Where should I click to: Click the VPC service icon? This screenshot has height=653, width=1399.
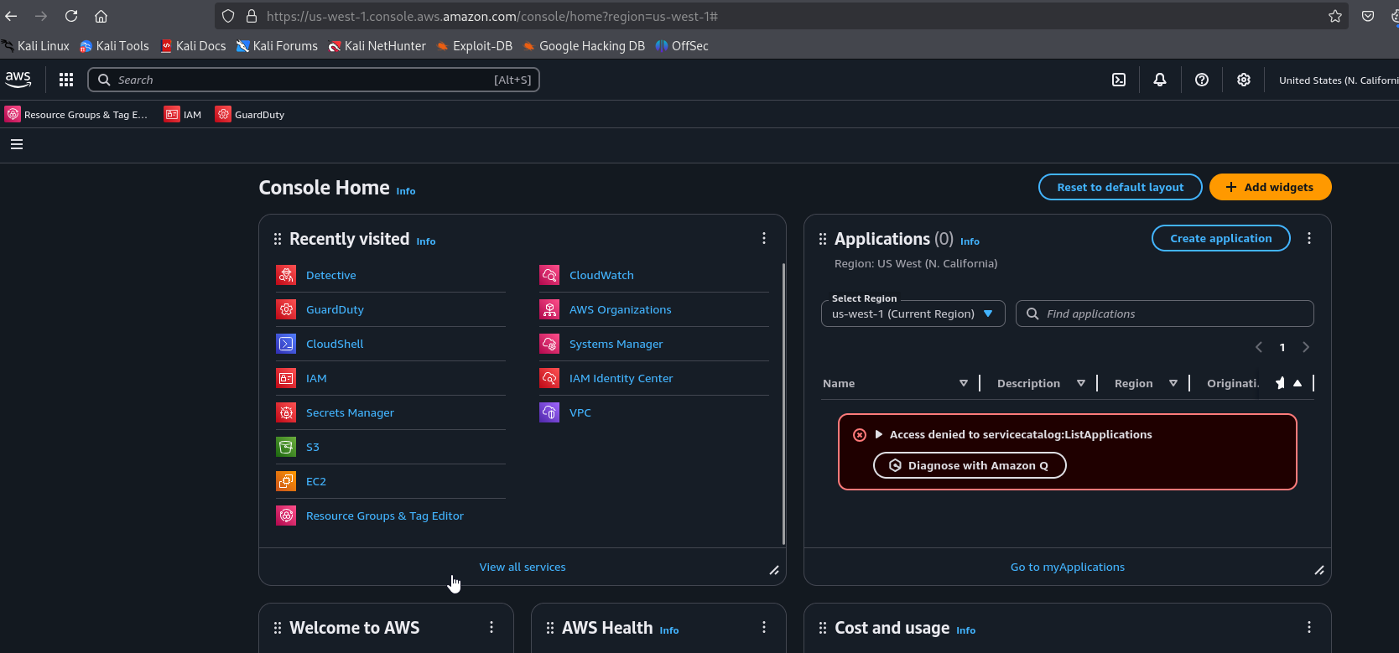click(549, 412)
